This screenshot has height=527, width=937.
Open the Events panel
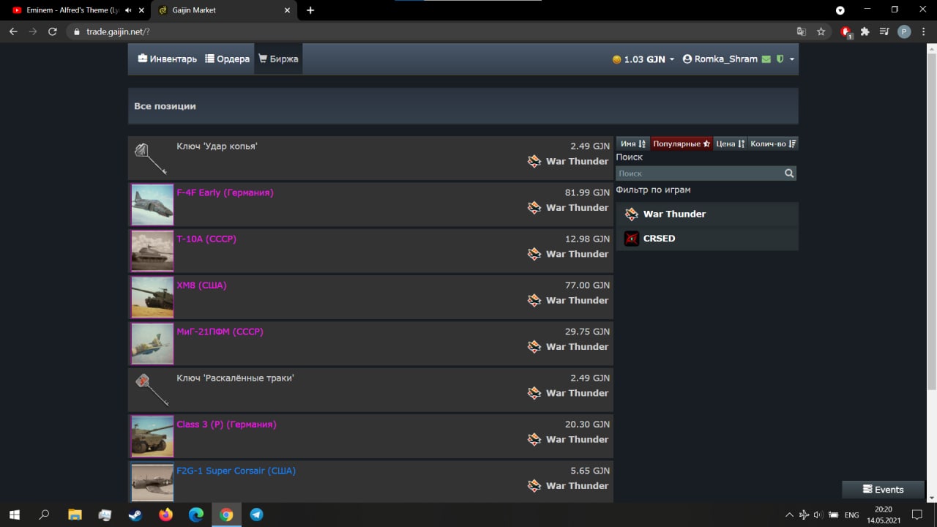884,490
